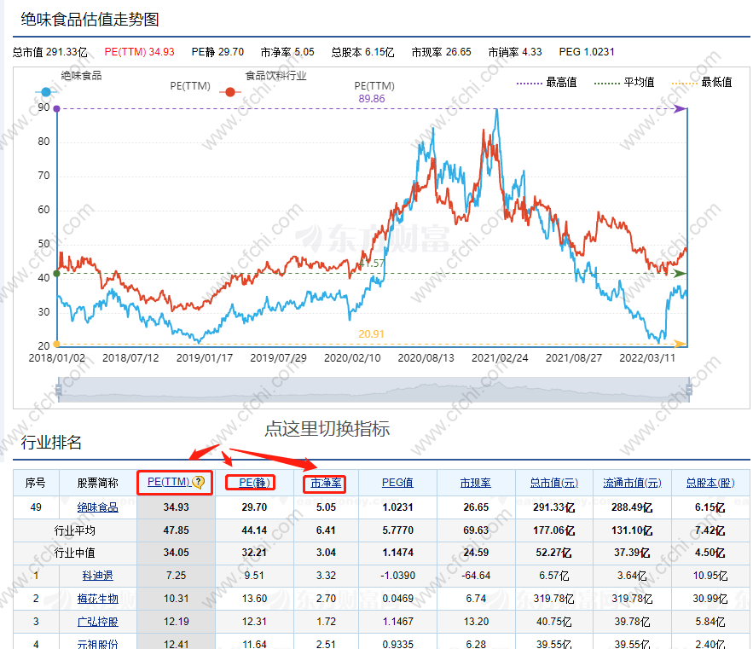The height and width of the screenshot is (649, 753).
Task: Click the 行业排名 section heading
Action: (51, 442)
